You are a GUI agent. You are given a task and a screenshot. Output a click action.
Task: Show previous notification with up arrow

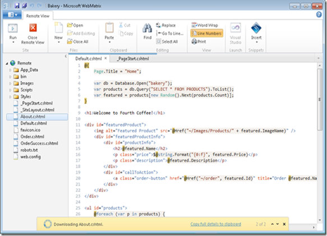click(273, 224)
